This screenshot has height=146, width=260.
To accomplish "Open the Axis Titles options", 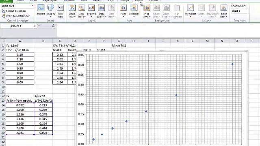I will coord(82,11).
